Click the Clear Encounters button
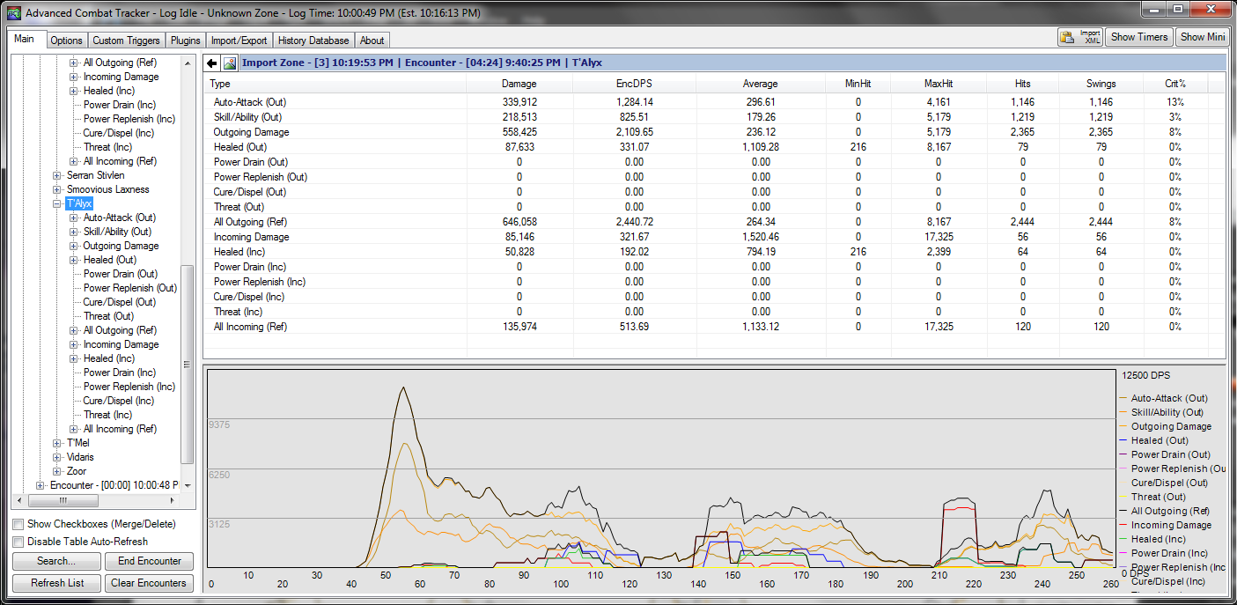 coord(149,583)
